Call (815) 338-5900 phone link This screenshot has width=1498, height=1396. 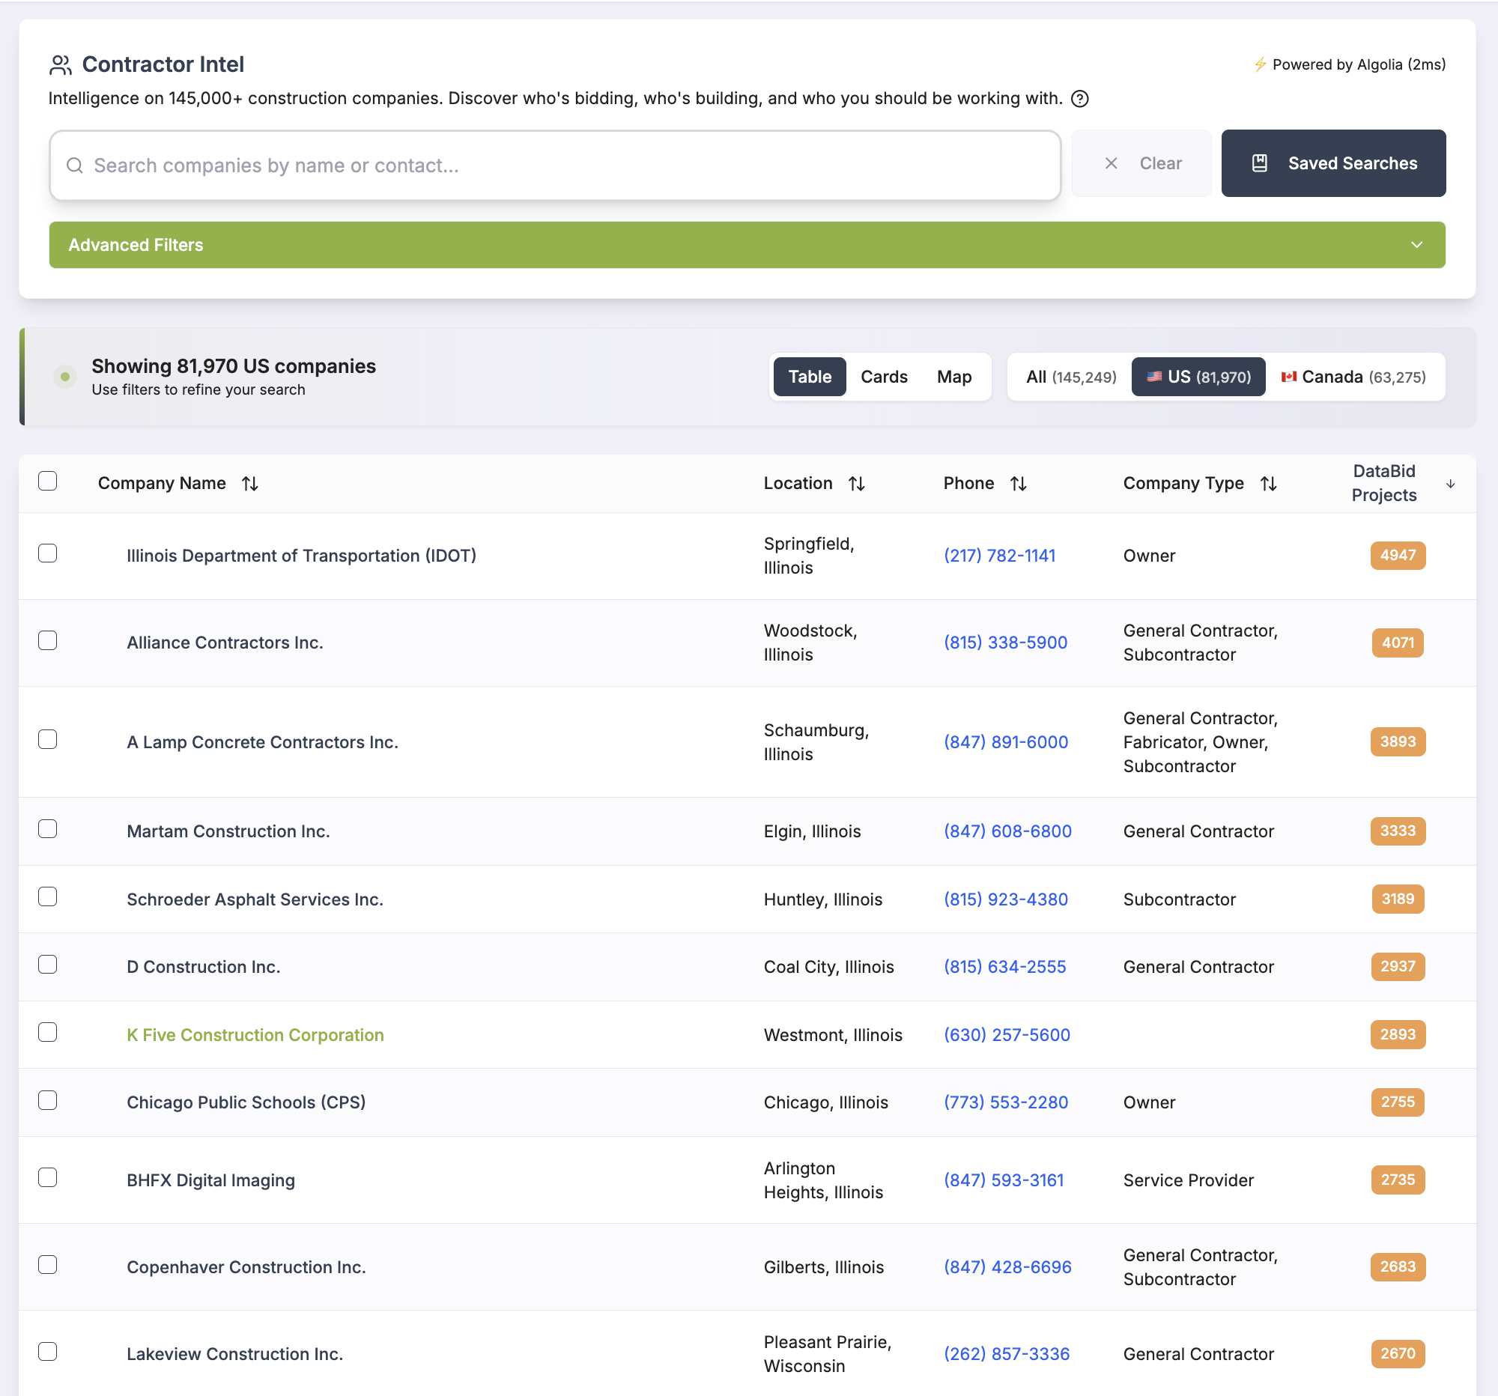[x=1006, y=643]
